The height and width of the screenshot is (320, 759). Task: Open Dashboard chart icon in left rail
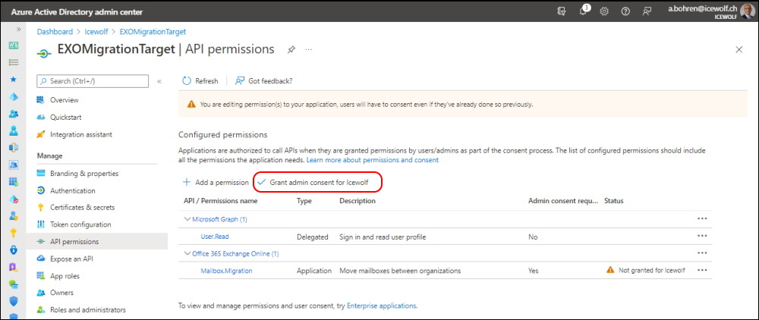(x=14, y=45)
